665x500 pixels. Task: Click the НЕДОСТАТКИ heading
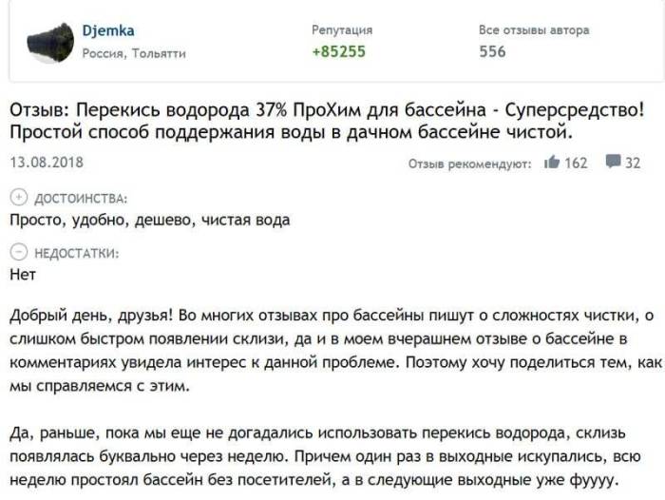click(x=76, y=252)
